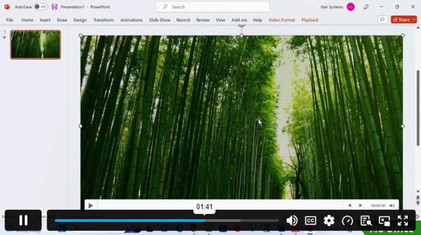Open the Video Format tab
Screen dimensions: 421x235
coord(282,20)
